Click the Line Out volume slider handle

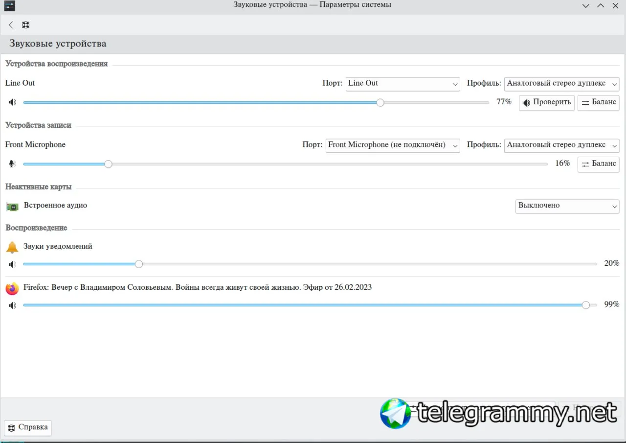coord(380,102)
